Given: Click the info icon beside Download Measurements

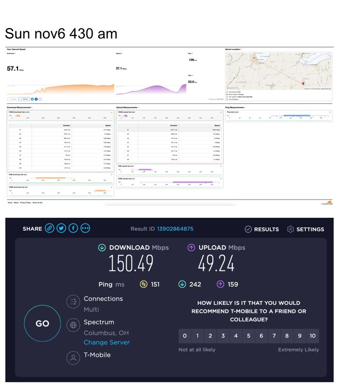Looking at the screenshot, I should [32, 108].
